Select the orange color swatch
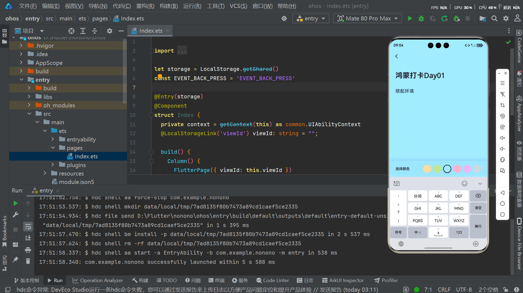 coord(427,169)
